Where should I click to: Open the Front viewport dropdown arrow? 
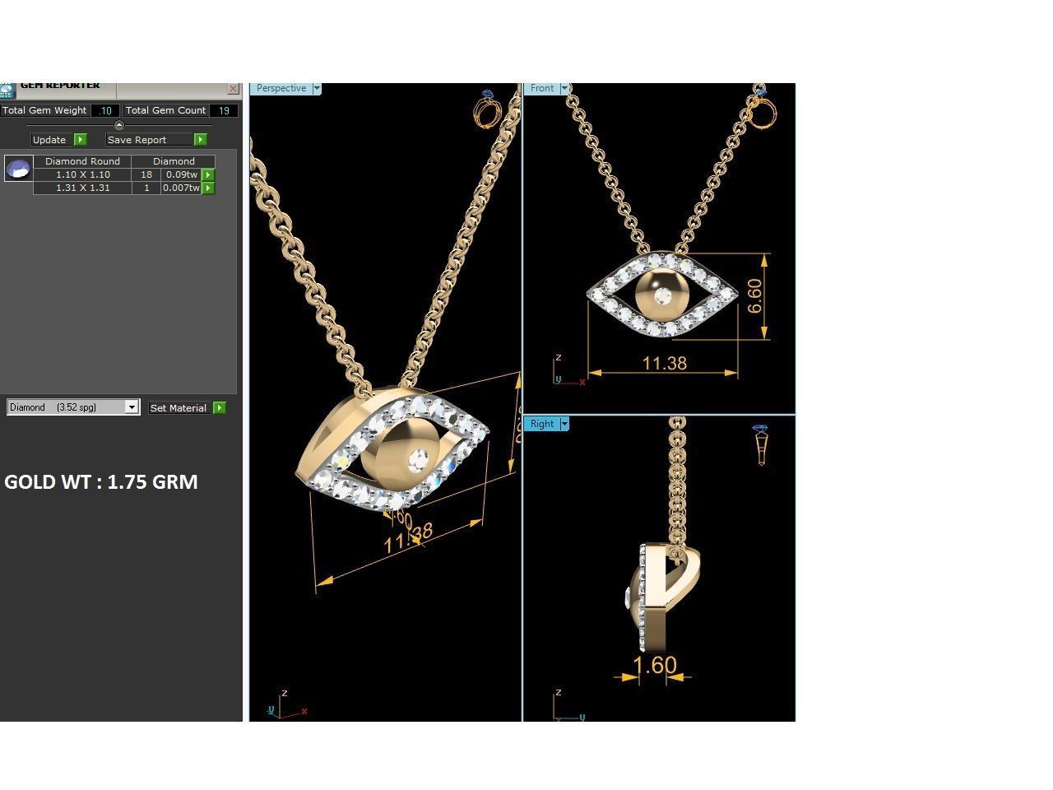click(564, 88)
